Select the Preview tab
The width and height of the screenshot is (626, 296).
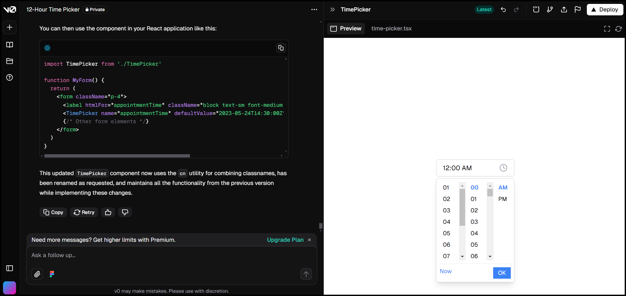click(x=346, y=28)
